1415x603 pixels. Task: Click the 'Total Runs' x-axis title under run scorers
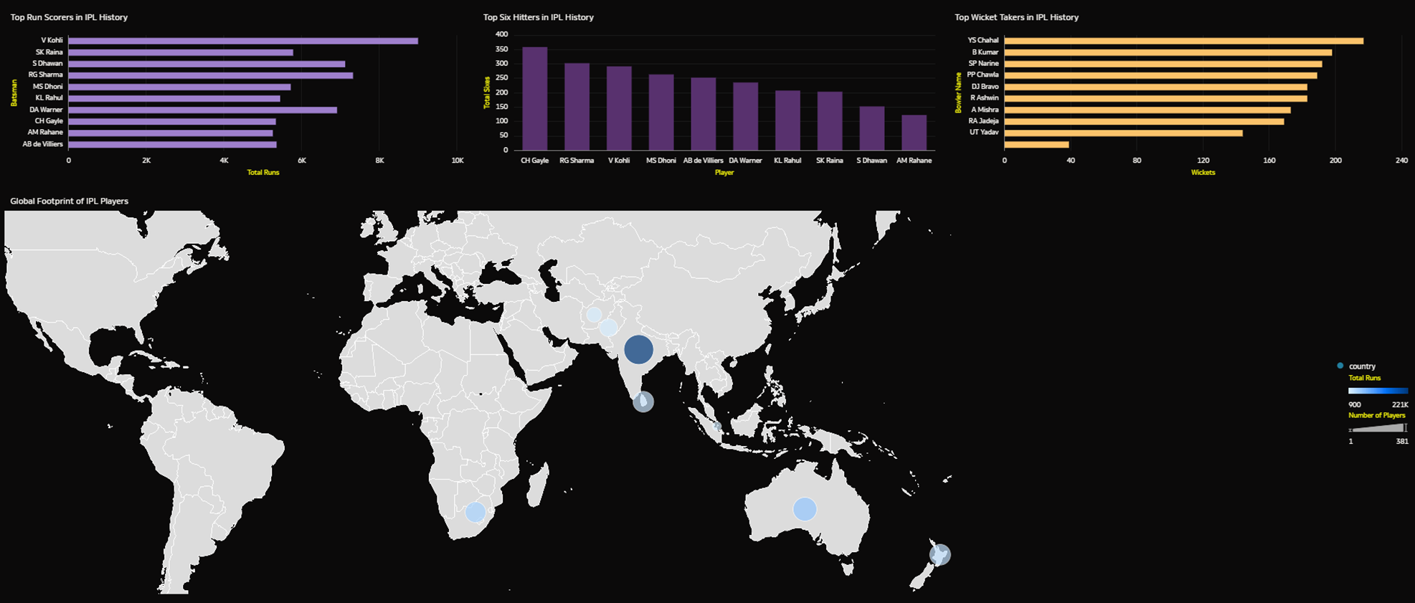(x=263, y=173)
